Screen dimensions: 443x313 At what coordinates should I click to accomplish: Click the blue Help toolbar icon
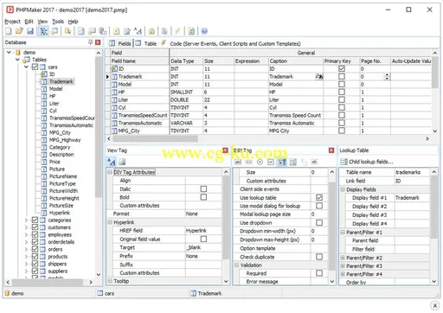(x=204, y=31)
